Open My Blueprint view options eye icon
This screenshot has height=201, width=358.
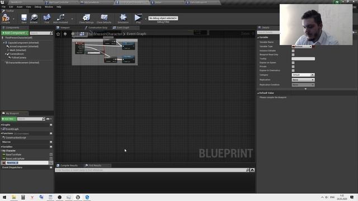(49, 119)
